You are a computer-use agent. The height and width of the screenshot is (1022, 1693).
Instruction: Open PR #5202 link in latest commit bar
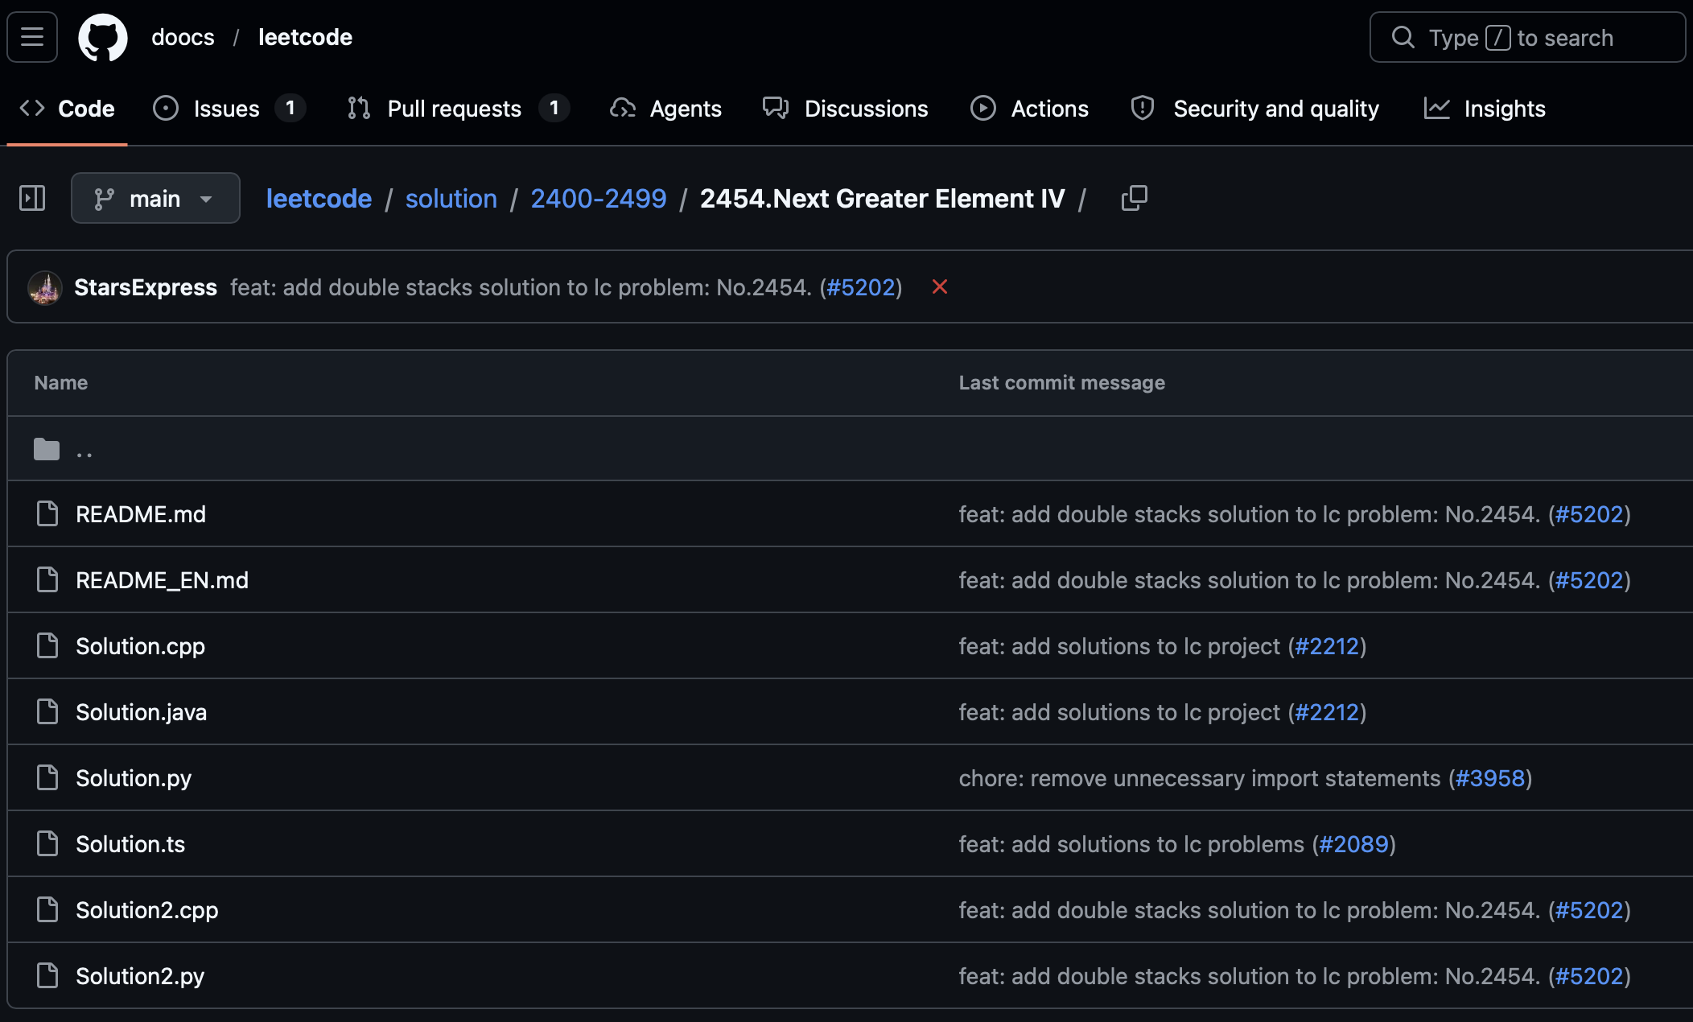(x=861, y=287)
